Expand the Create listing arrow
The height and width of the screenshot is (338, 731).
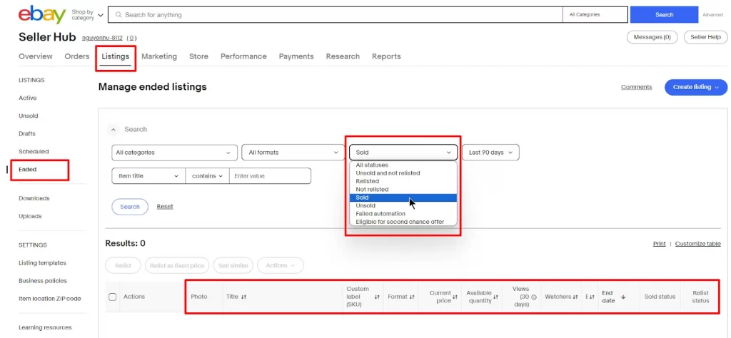coord(717,87)
